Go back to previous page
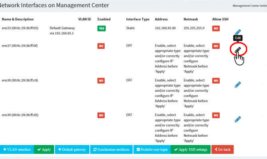The image size is (267, 159). 222,149
